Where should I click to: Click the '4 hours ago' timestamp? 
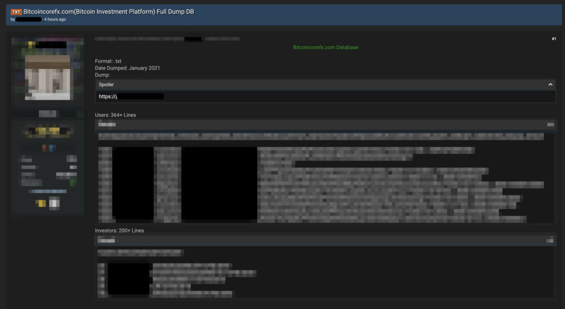(x=55, y=19)
